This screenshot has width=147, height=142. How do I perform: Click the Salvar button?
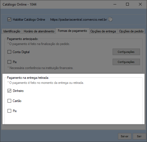click(124, 136)
